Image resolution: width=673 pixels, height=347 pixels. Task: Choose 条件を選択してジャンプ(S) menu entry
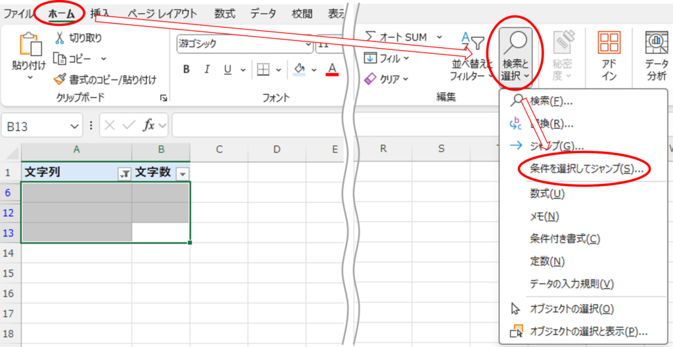pos(587,169)
